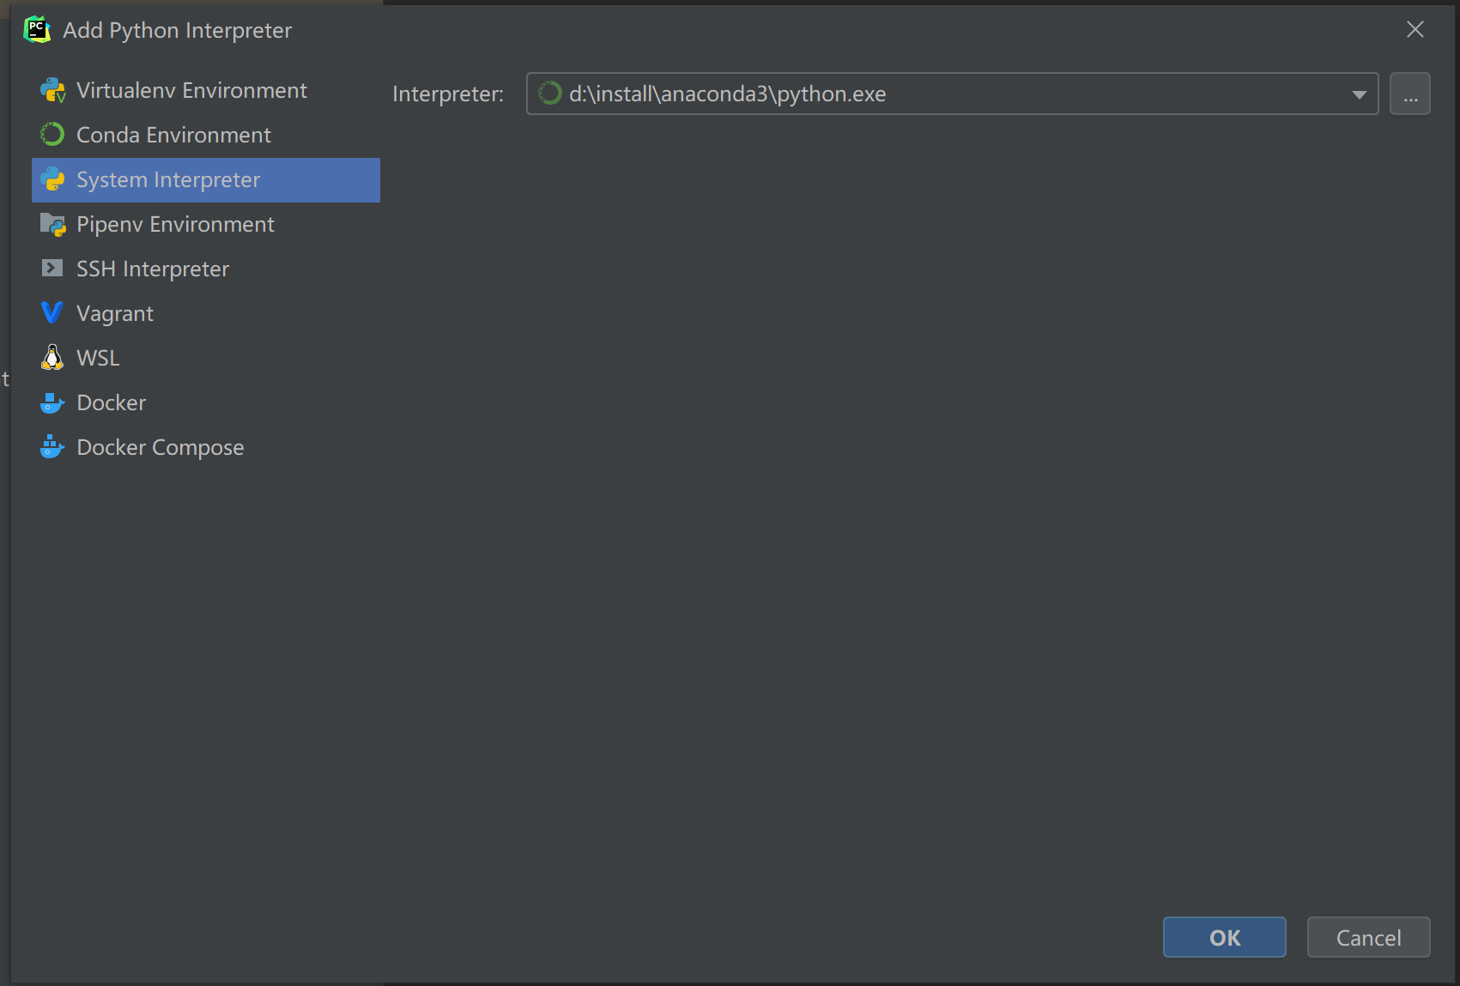
Task: Pick Docker Compose interpreter type
Action: 206,447
